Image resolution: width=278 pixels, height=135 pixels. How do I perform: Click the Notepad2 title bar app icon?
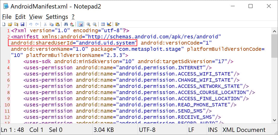pyautogui.click(x=6, y=6)
